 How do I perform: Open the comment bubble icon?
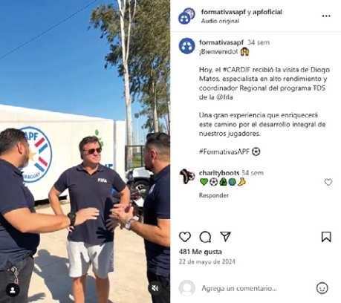click(x=205, y=237)
